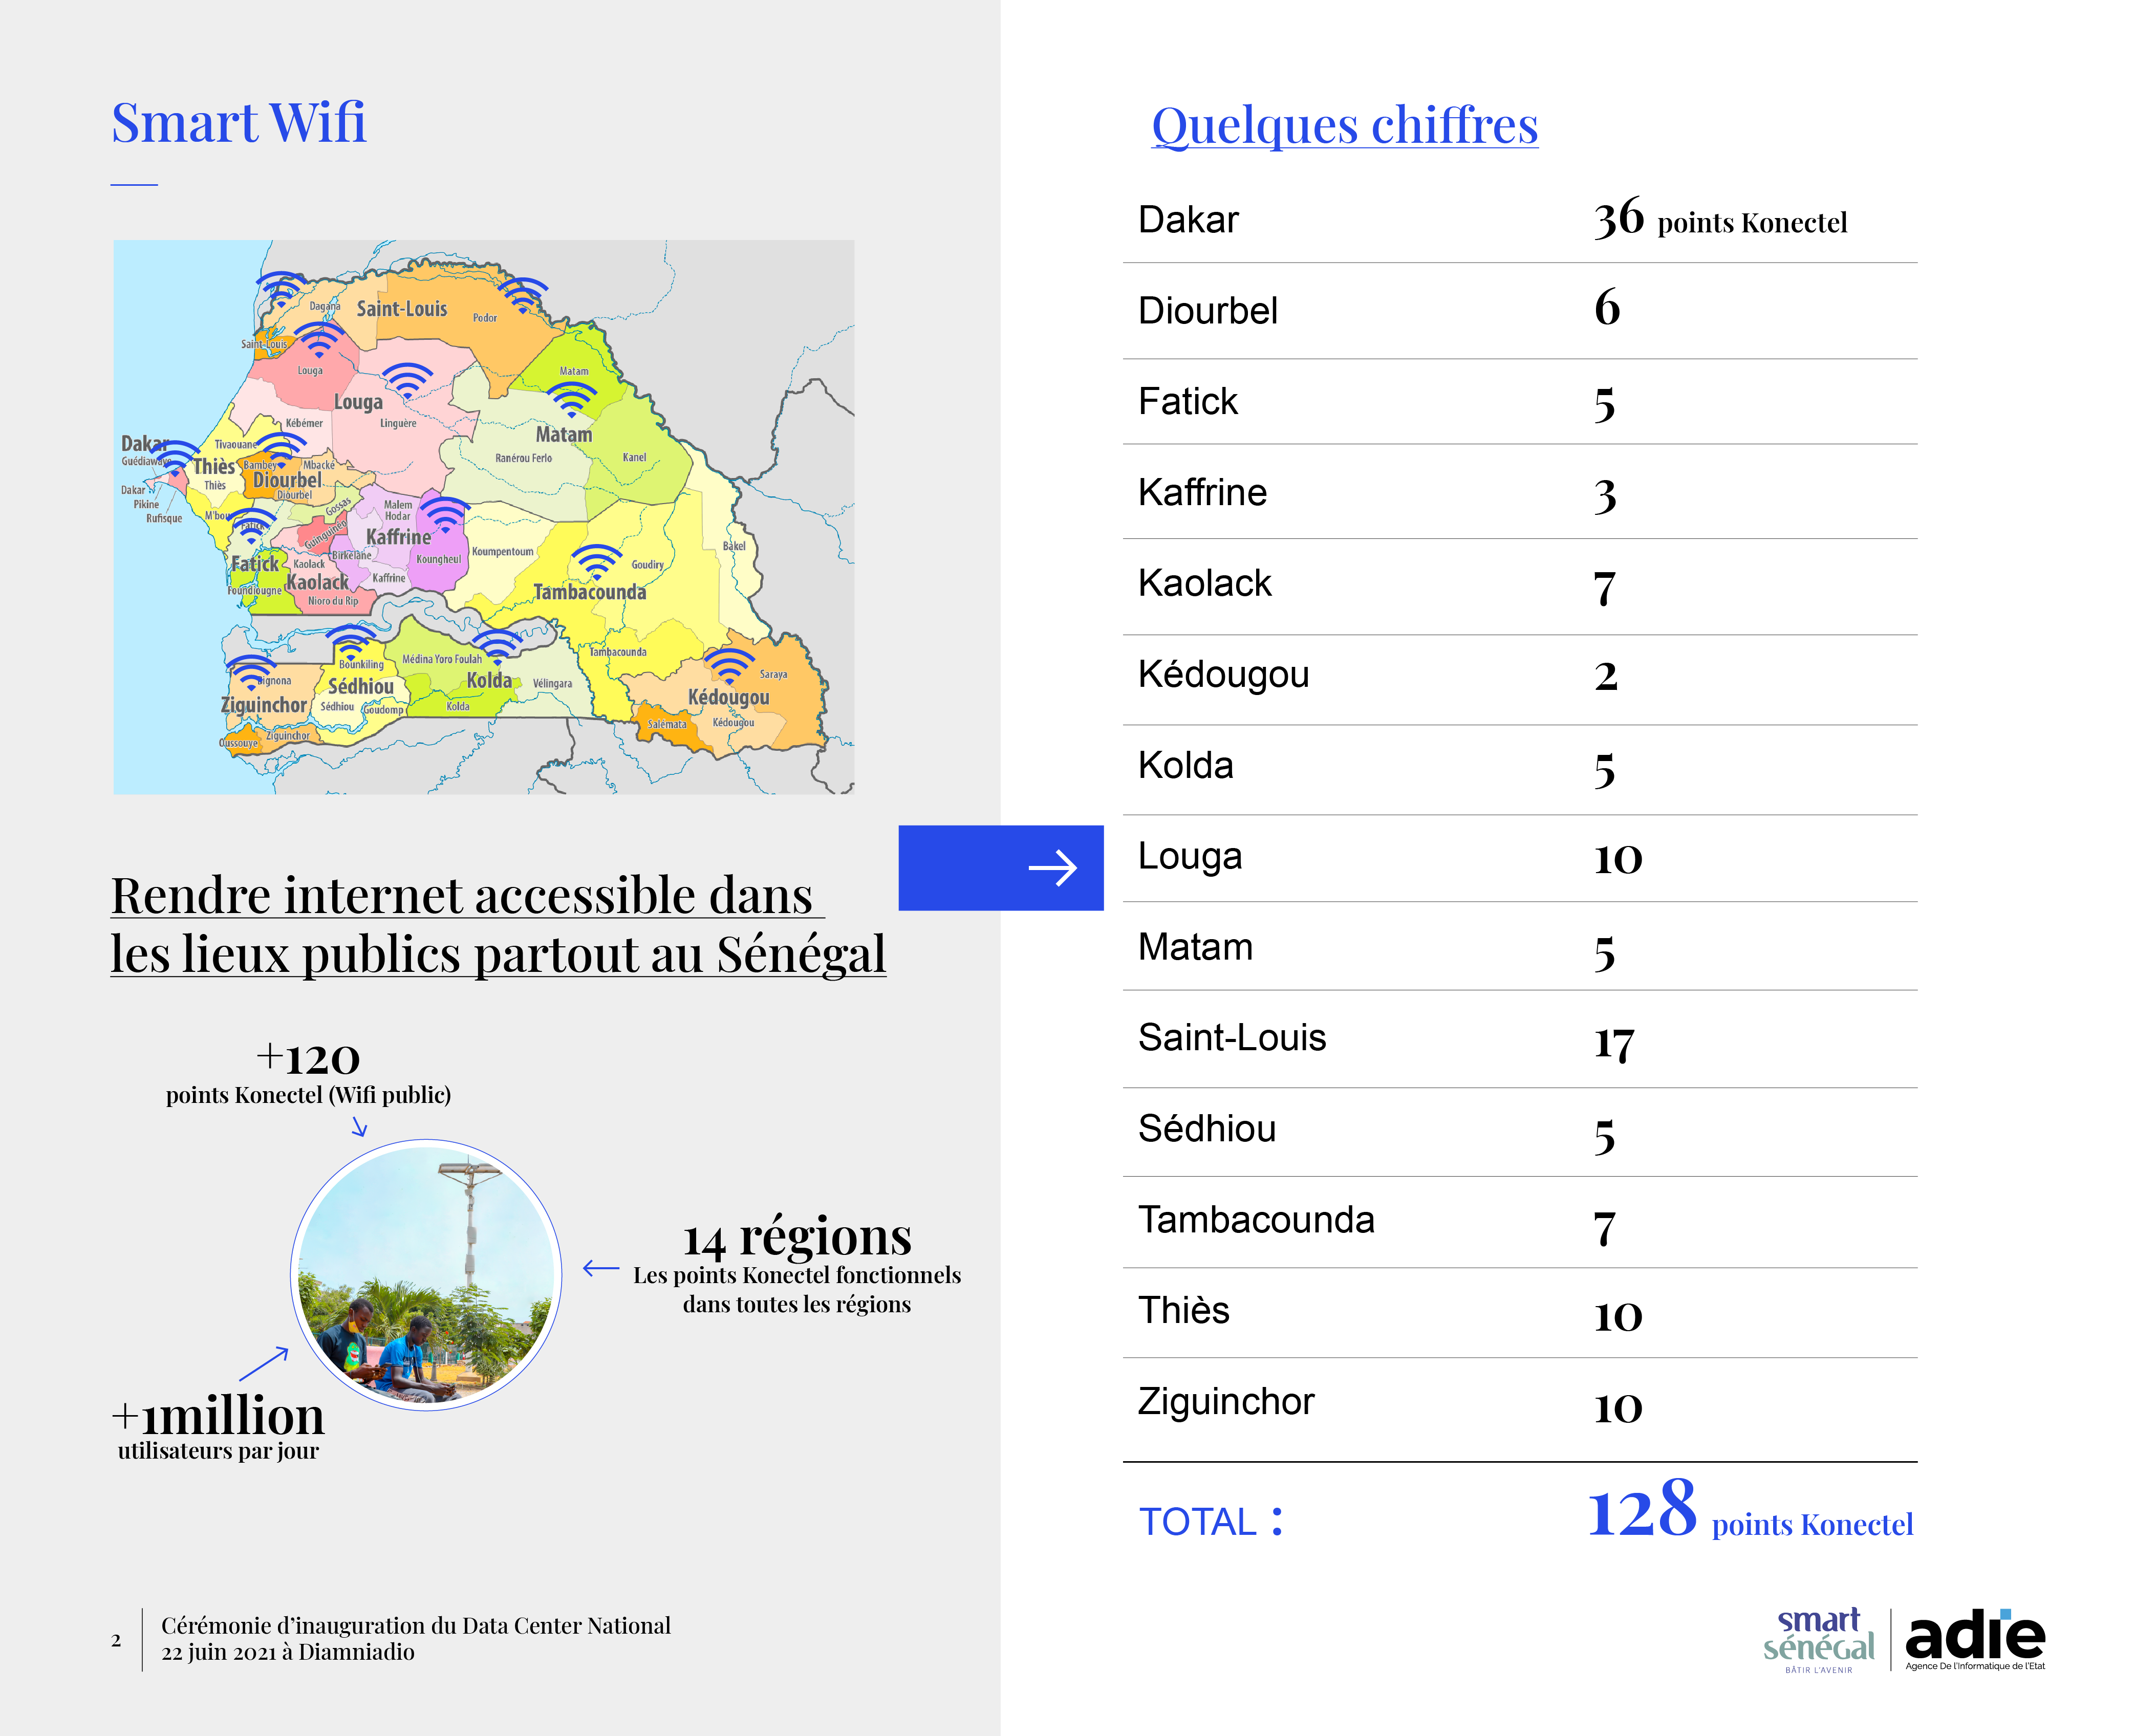Click the 36 points Konectel value
This screenshot has width=2156, height=1736.
pyautogui.click(x=1720, y=219)
